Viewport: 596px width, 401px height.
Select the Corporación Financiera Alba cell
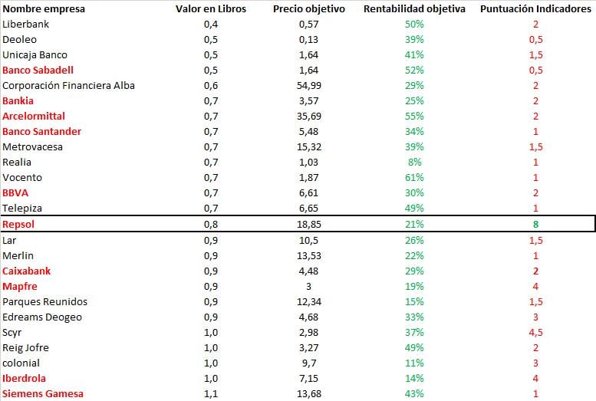click(68, 86)
